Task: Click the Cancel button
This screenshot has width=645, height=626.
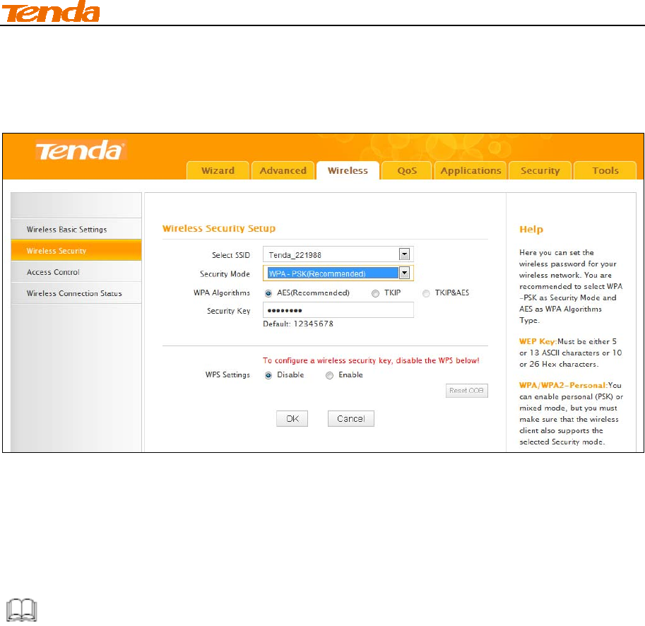Action: (351, 419)
